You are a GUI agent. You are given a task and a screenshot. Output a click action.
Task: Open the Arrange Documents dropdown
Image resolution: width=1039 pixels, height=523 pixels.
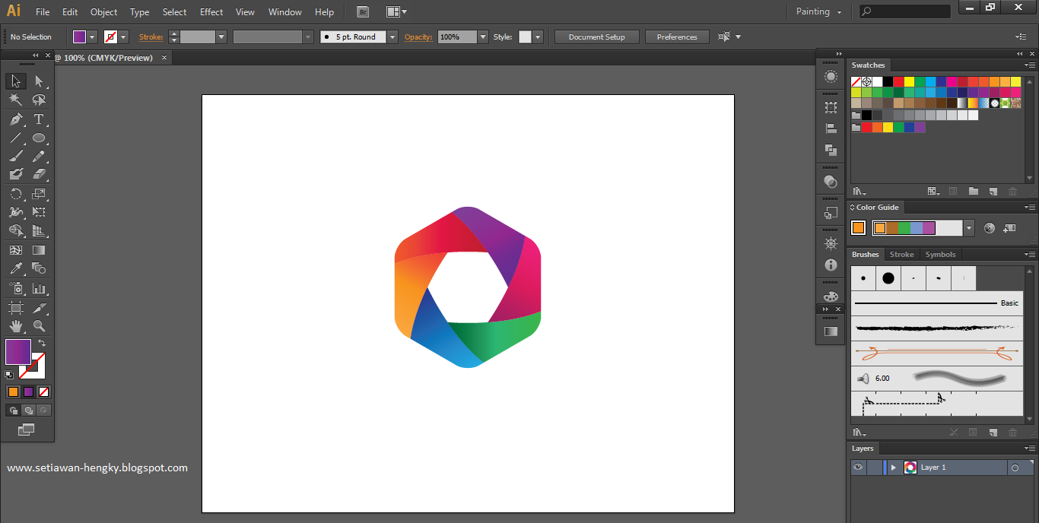coord(396,12)
